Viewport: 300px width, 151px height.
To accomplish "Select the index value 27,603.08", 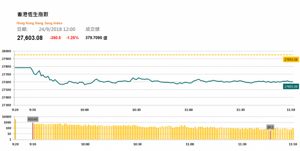I will [x=30, y=38].
